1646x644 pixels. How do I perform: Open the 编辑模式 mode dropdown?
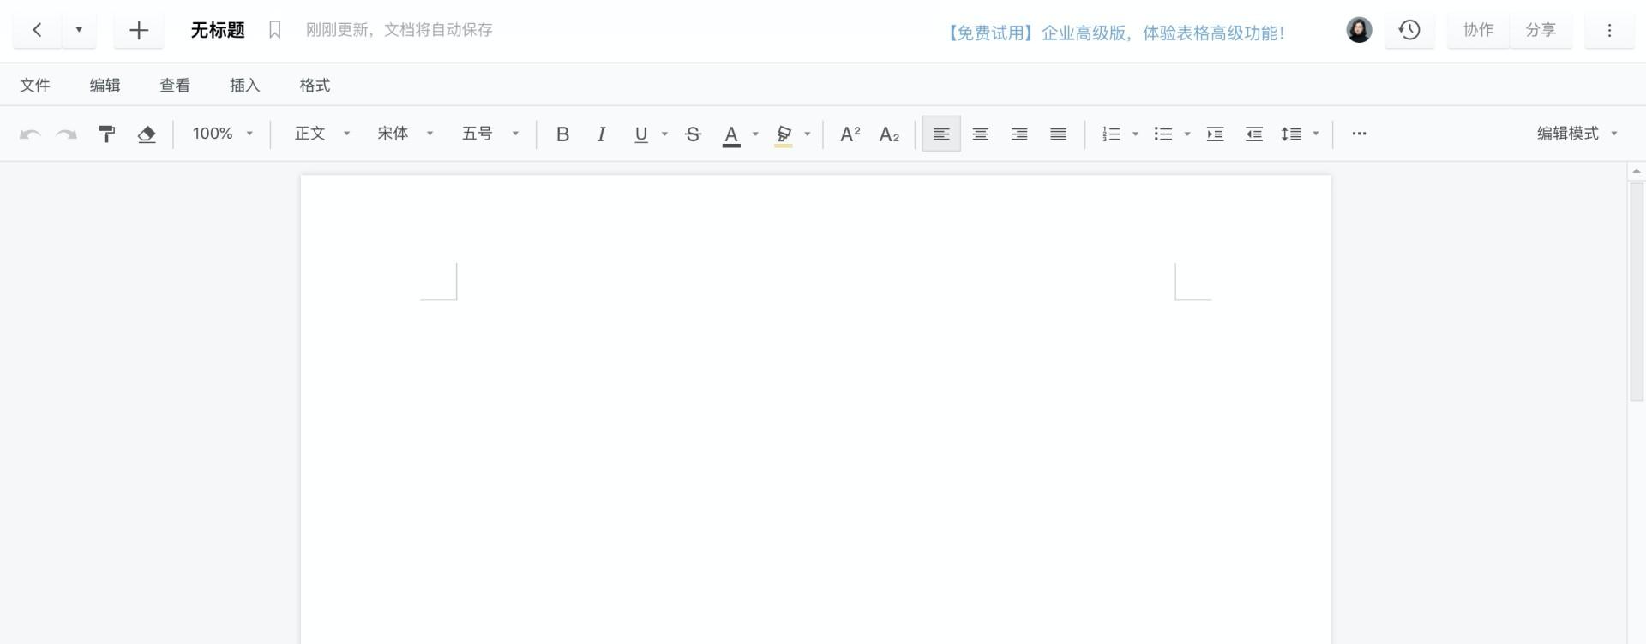coord(1577,134)
